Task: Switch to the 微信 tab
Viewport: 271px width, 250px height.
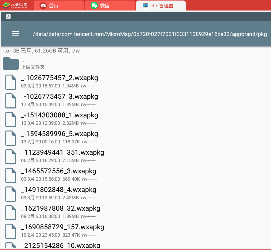Action: [x=110, y=6]
